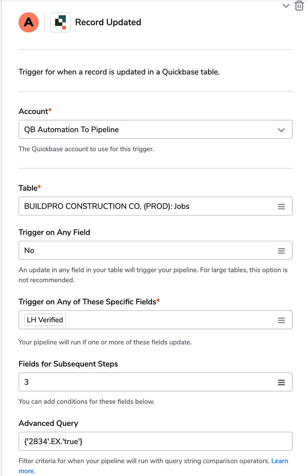Click the Trigger on Specific Fields box
Screen dimensions: 308x476
155,320
